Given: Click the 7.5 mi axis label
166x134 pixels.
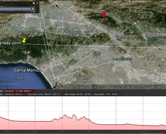Looking at the screenshot, I should tap(62, 132).
